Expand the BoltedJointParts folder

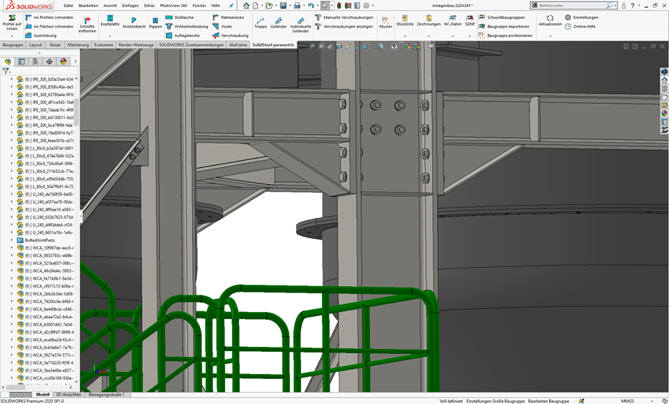[12, 240]
